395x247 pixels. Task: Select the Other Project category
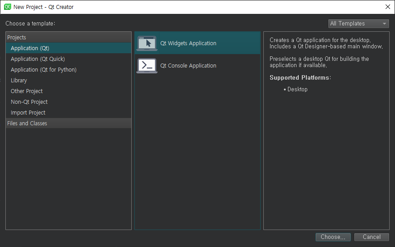(x=68, y=91)
